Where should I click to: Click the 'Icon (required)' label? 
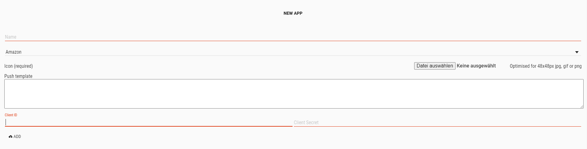(x=19, y=66)
